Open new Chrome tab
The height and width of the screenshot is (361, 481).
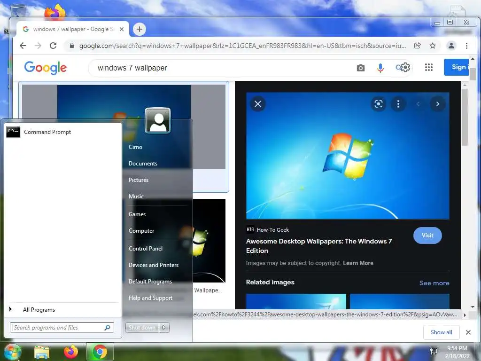pyautogui.click(x=140, y=29)
